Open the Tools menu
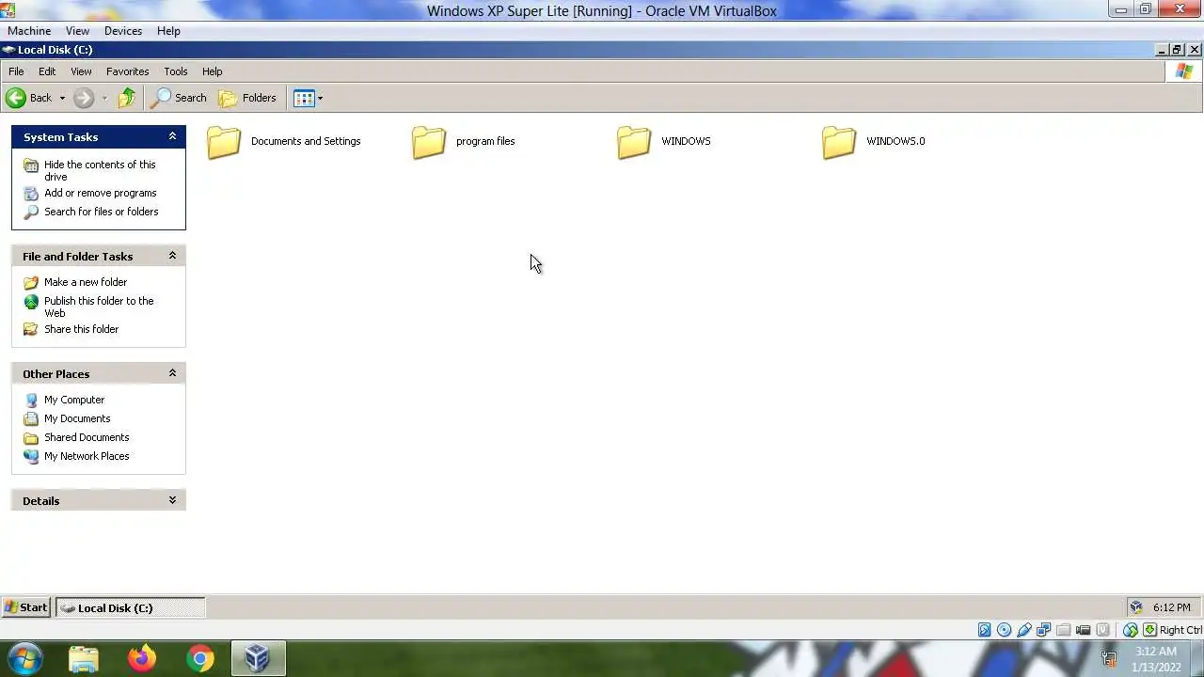Viewport: 1204px width, 677px height. pyautogui.click(x=176, y=71)
